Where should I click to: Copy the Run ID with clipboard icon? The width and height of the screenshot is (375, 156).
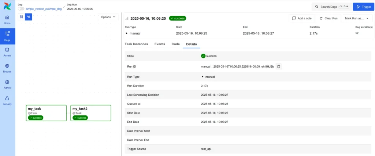click(x=279, y=66)
